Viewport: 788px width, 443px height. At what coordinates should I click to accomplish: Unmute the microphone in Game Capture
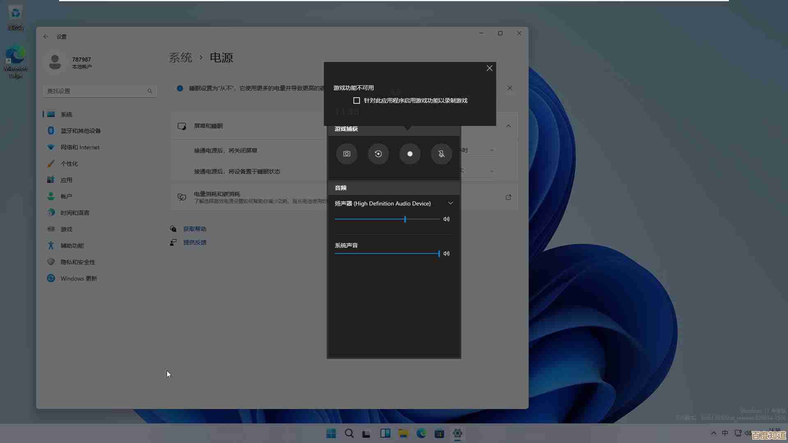coord(441,154)
